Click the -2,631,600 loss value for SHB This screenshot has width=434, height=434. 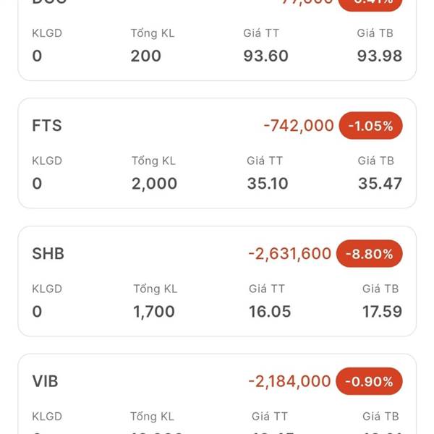click(290, 254)
